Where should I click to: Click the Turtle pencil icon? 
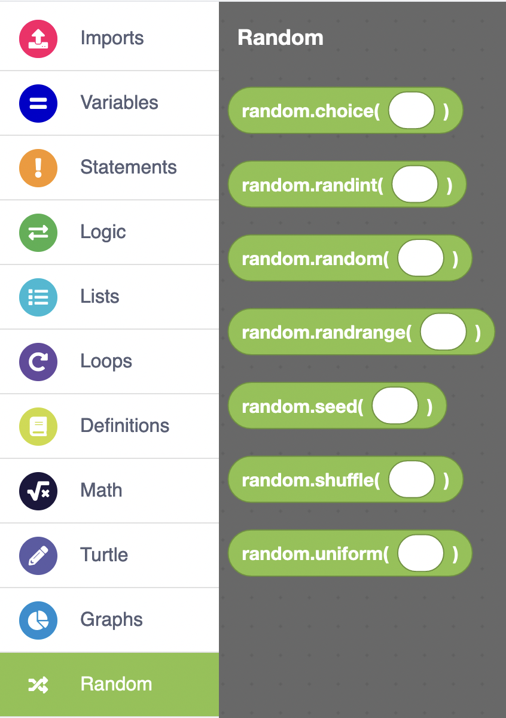coord(38,555)
